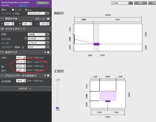
Task: Click the 7160 dimension in side view
Action: pos(117,20)
